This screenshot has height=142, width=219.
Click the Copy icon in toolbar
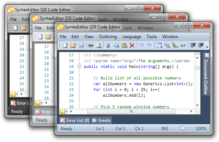(116, 45)
